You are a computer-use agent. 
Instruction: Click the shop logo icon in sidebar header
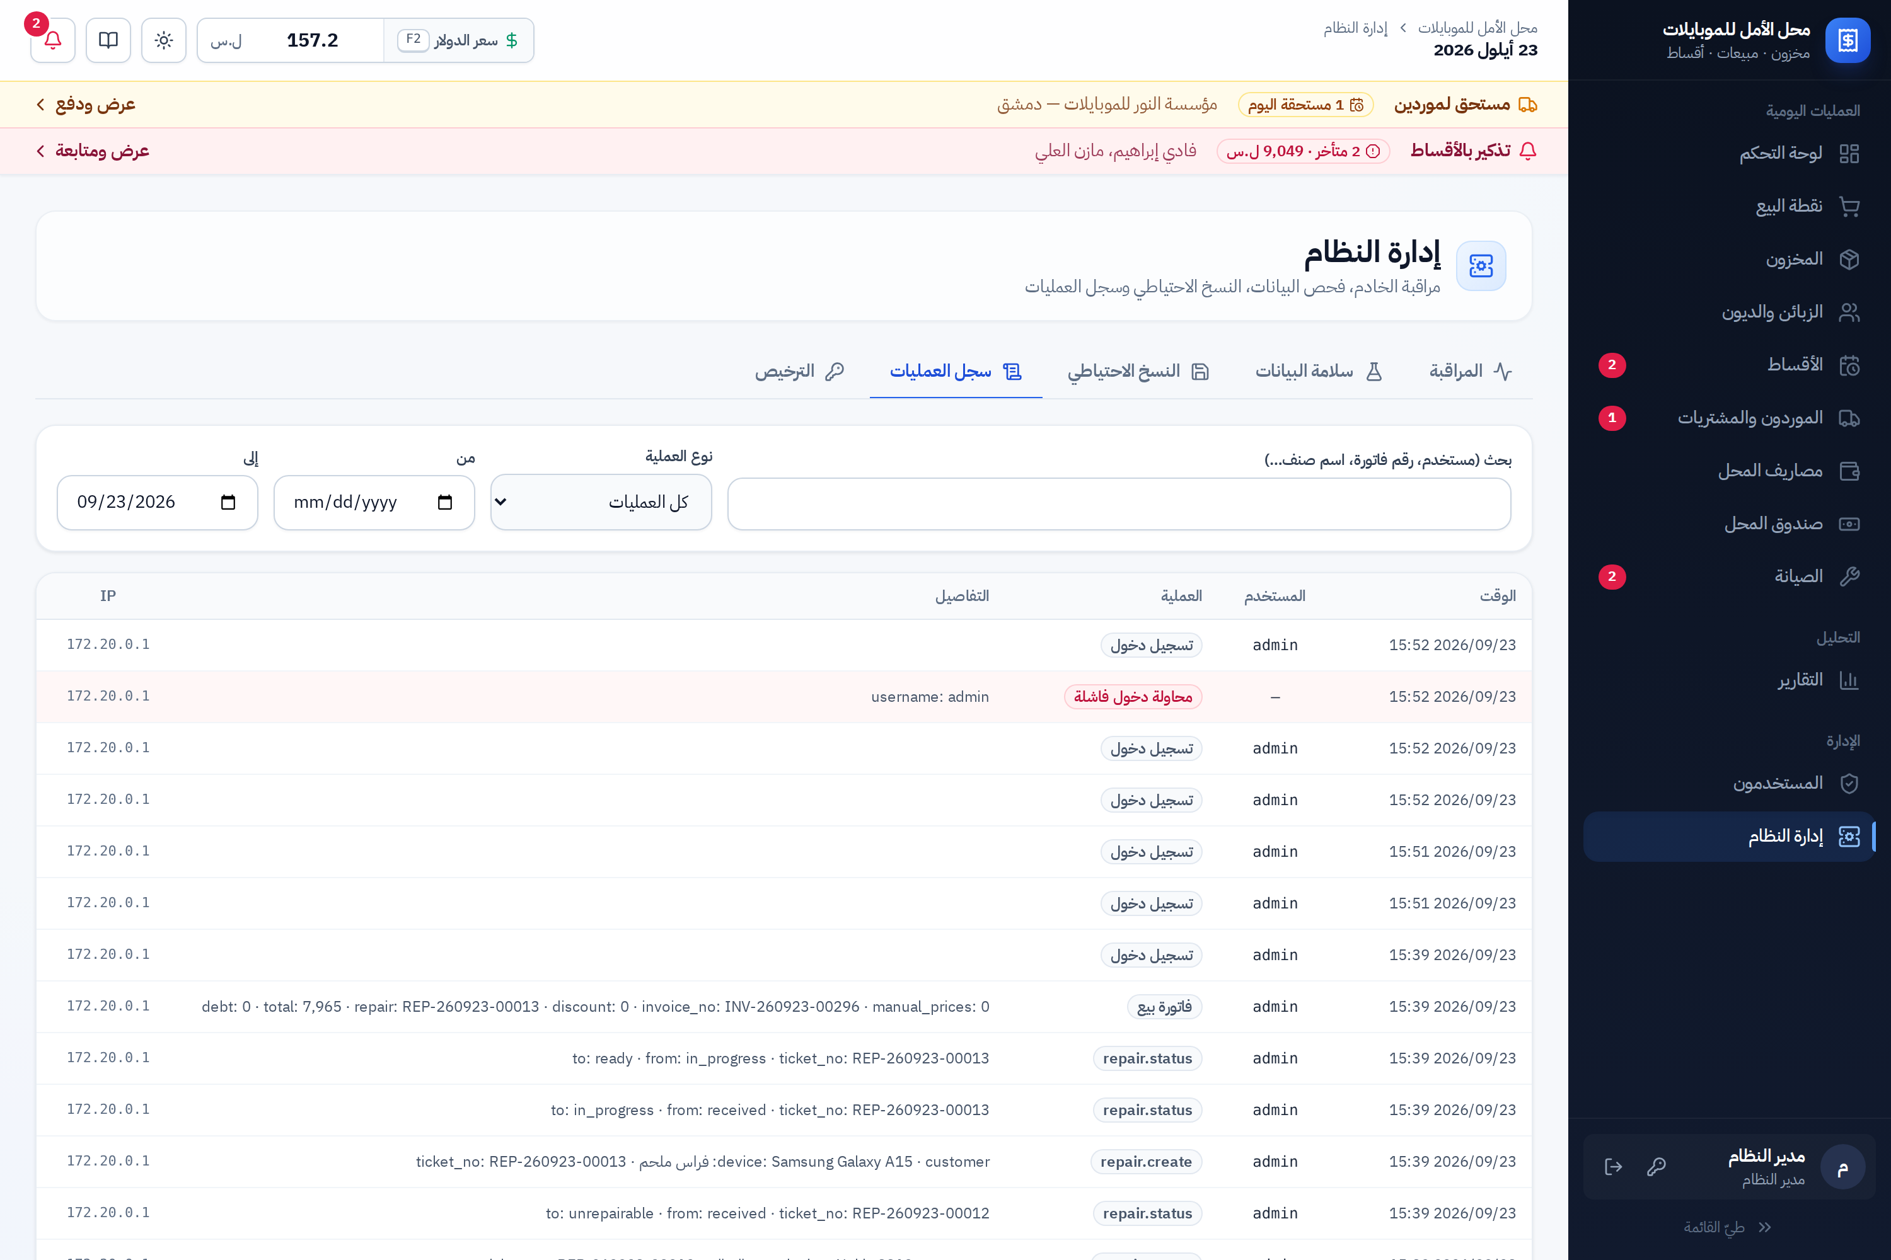tap(1848, 40)
